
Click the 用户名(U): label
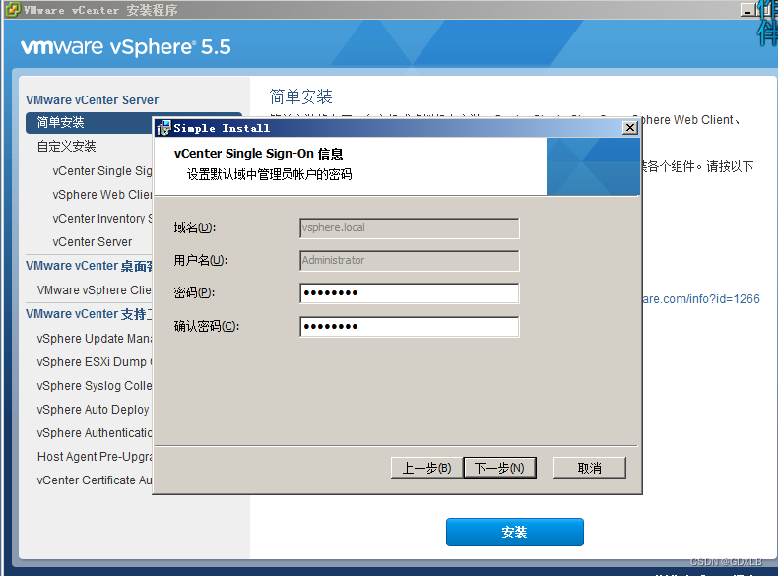click(x=201, y=261)
